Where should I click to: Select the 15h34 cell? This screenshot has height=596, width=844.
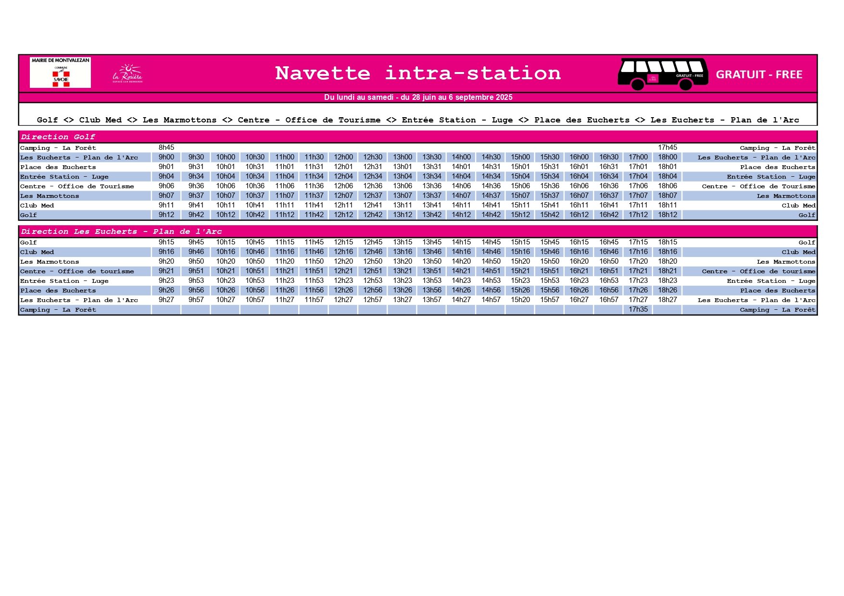(x=550, y=176)
